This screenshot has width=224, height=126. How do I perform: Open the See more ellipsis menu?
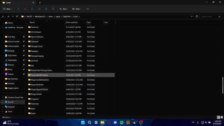pyautogui.click(x=87, y=9)
